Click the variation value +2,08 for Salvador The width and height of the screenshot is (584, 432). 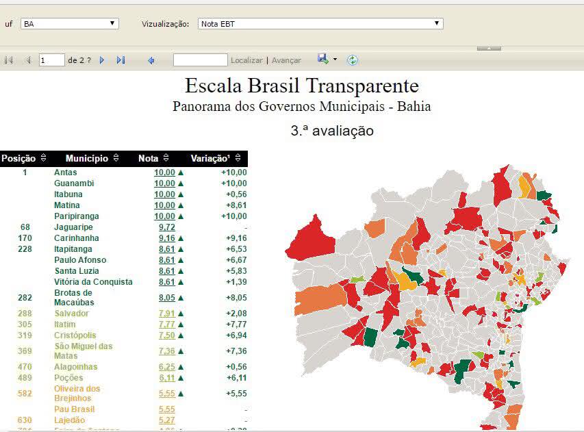[x=236, y=314]
